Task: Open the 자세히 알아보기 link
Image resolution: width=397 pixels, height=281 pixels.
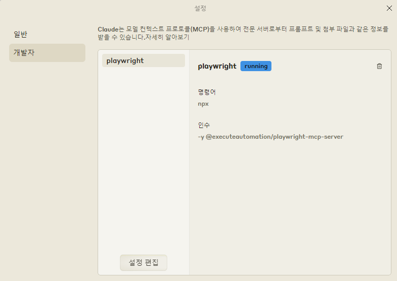Action: 167,37
